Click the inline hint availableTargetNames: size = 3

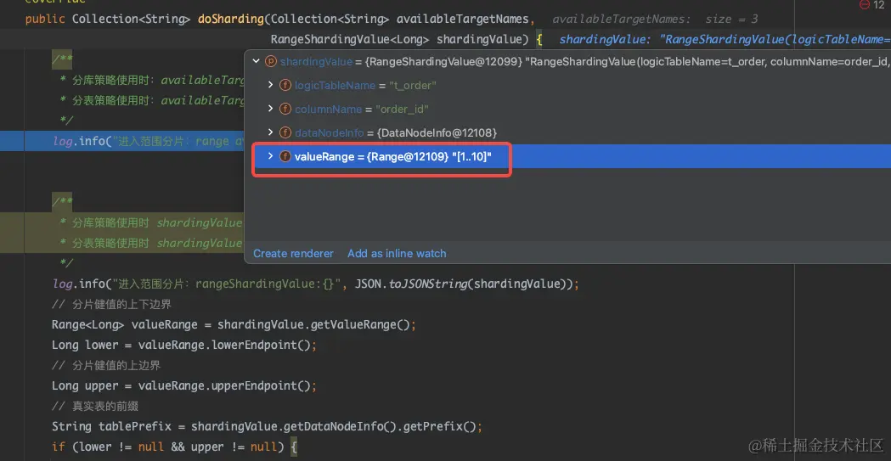[655, 19]
